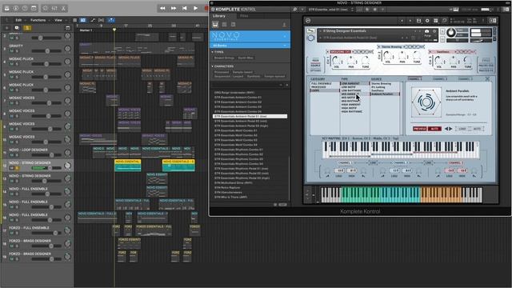Viewport: 512px width, 288px height.
Task: Mute the GRAVITY track
Action: (12, 51)
